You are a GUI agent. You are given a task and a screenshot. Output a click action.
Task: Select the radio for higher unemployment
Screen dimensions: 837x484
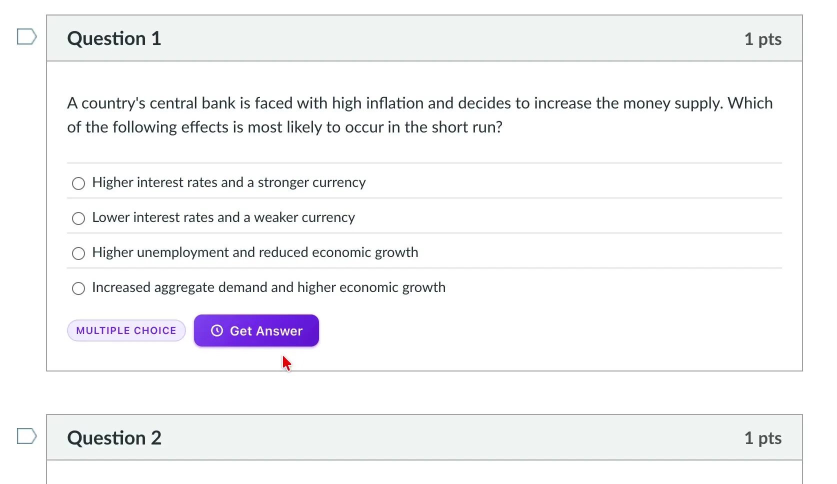(x=78, y=253)
